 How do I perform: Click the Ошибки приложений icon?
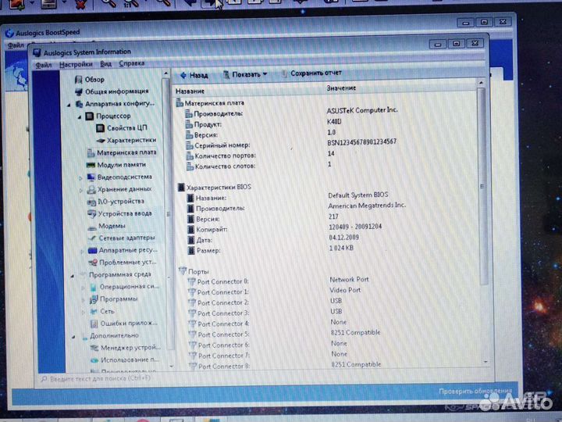point(94,324)
